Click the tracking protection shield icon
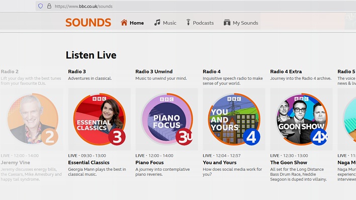 [40, 6]
